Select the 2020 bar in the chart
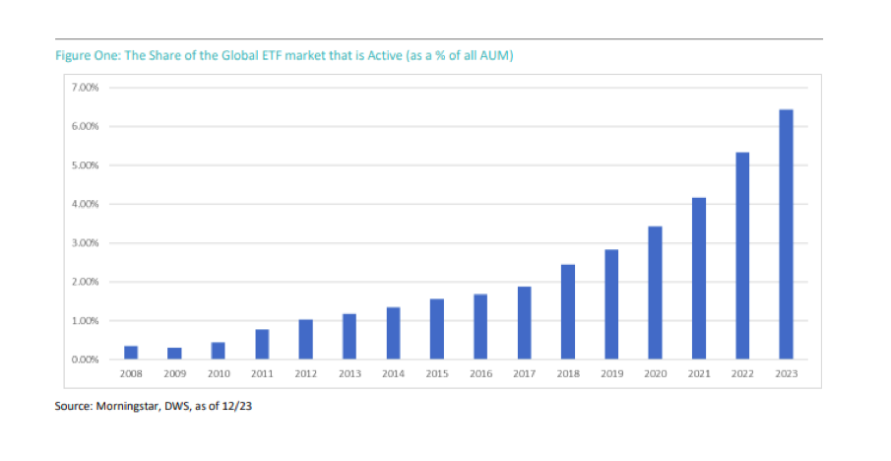The width and height of the screenshot is (891, 461). pos(655,293)
